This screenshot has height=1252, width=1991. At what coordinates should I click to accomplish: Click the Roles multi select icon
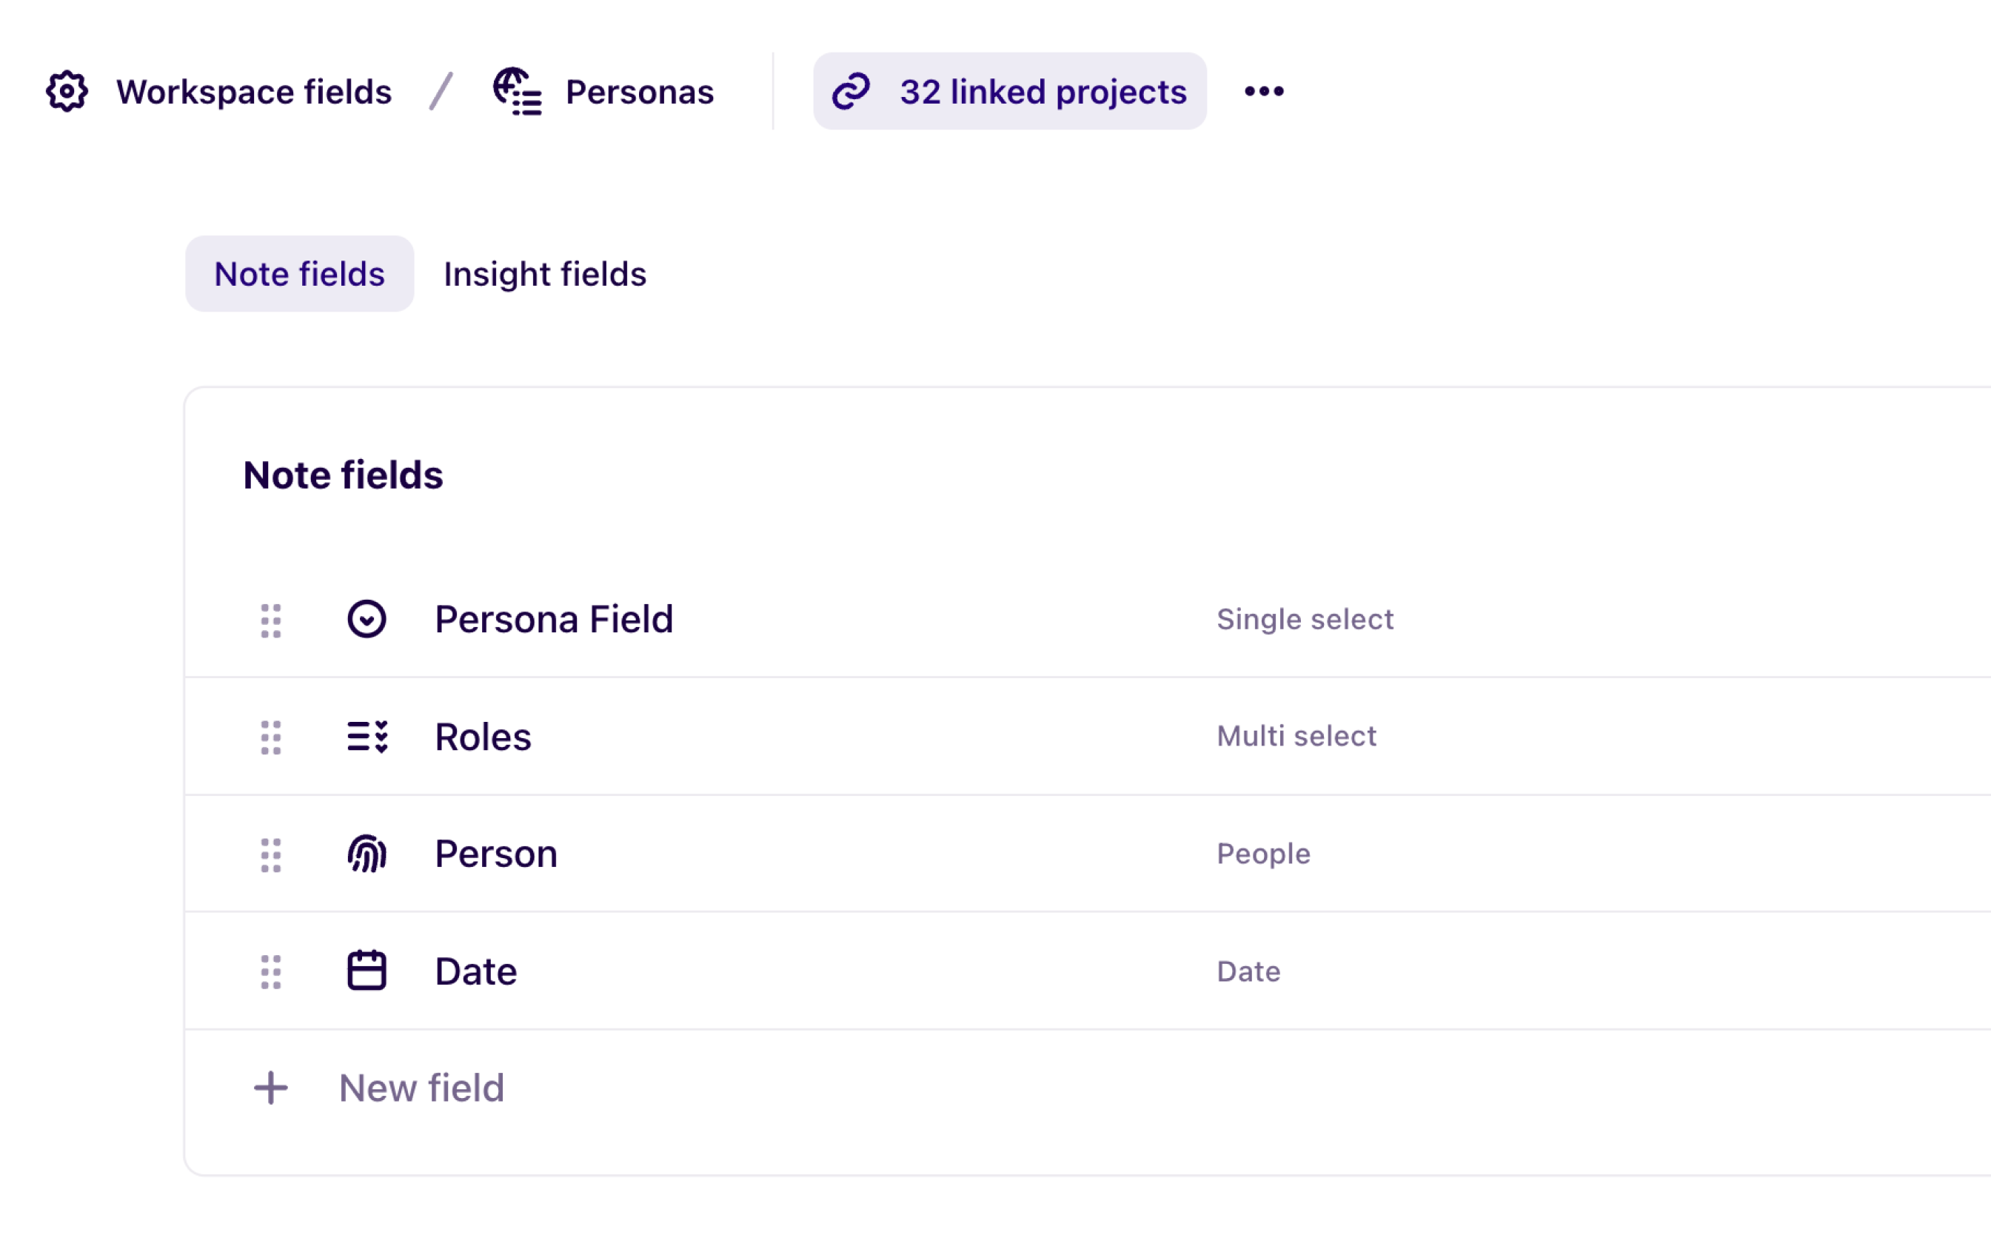click(x=367, y=737)
